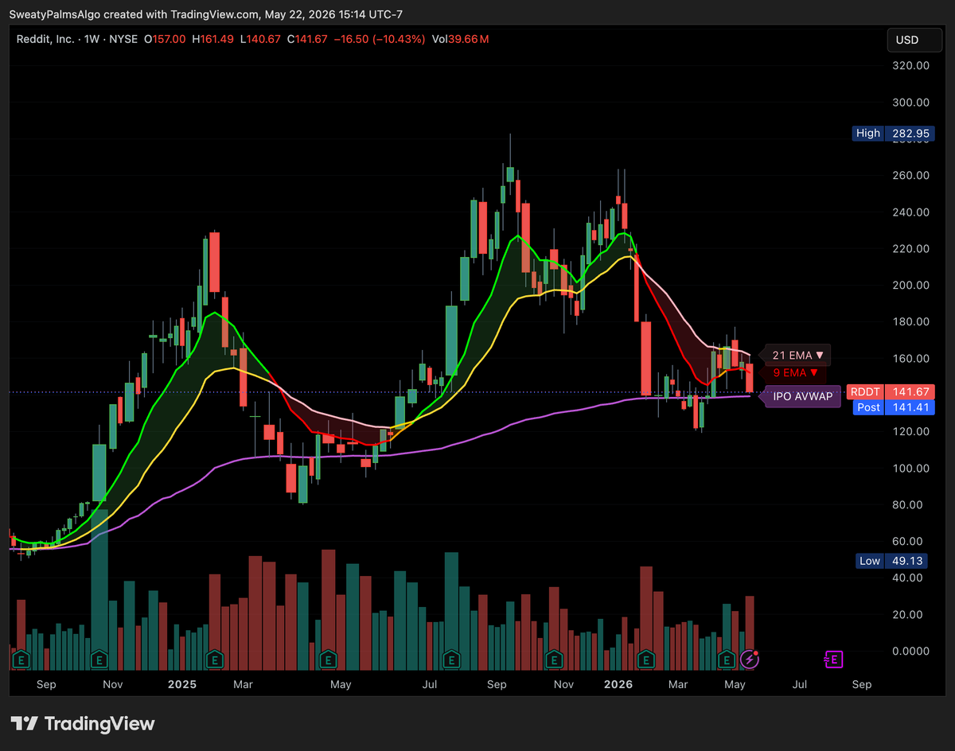
Task: Click the change value −16.50 (−10.43%)
Action: point(380,39)
